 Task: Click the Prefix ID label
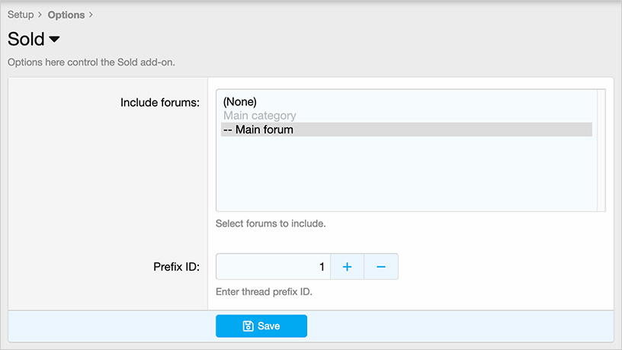(x=176, y=267)
